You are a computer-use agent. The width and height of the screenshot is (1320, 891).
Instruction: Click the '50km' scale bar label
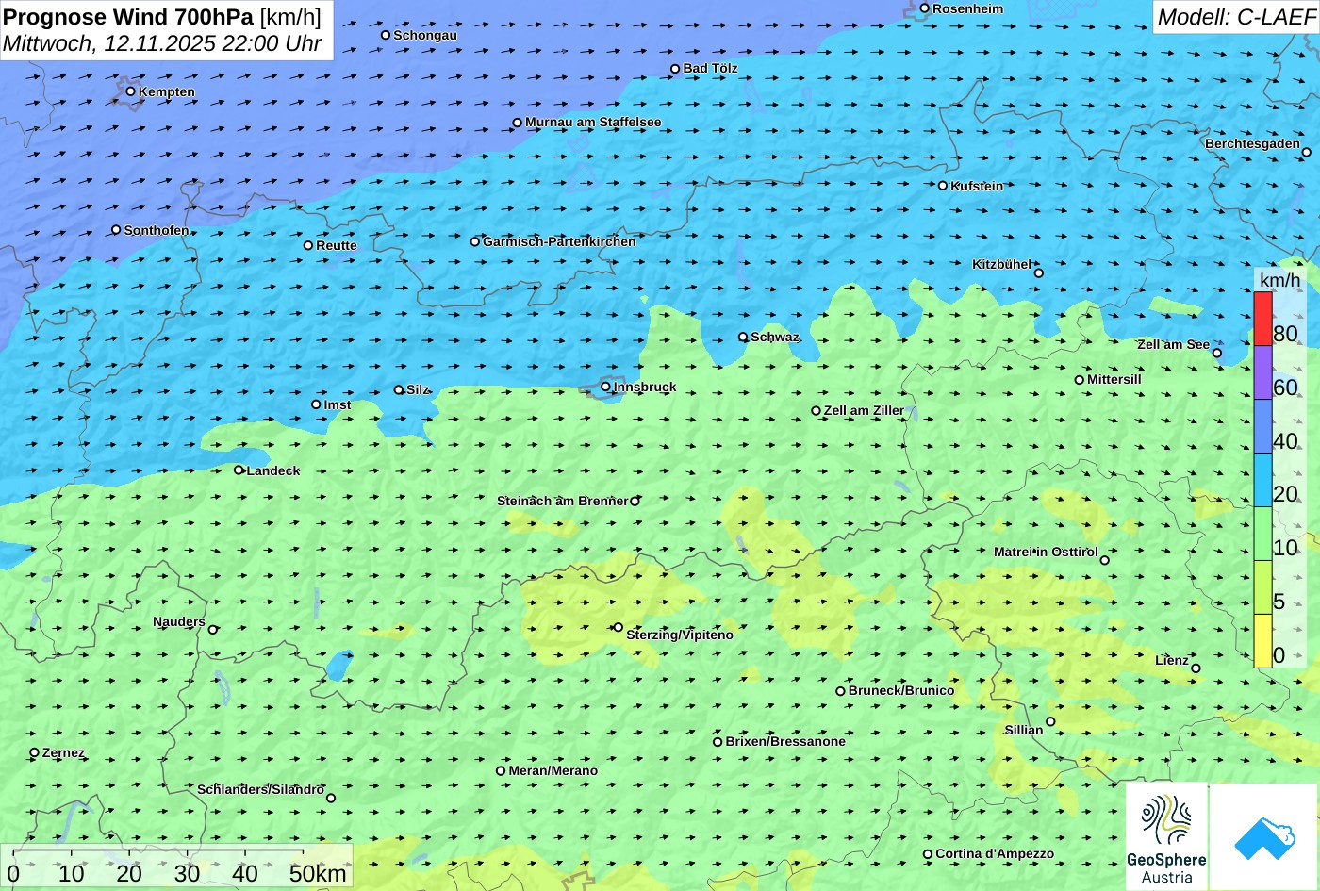point(318,873)
